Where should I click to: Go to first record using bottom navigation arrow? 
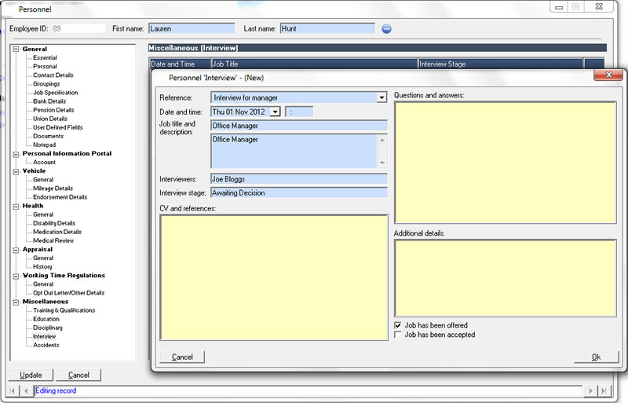point(13,390)
